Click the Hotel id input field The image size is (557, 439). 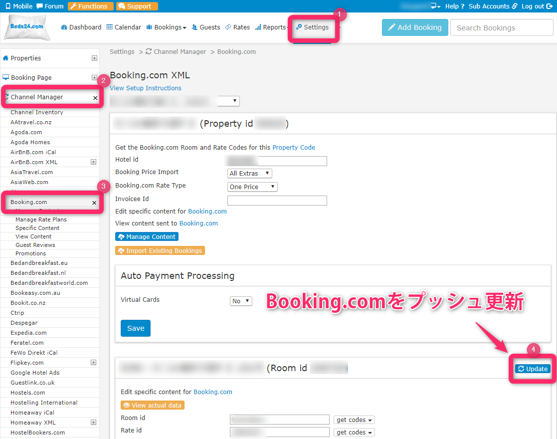pyautogui.click(x=276, y=161)
